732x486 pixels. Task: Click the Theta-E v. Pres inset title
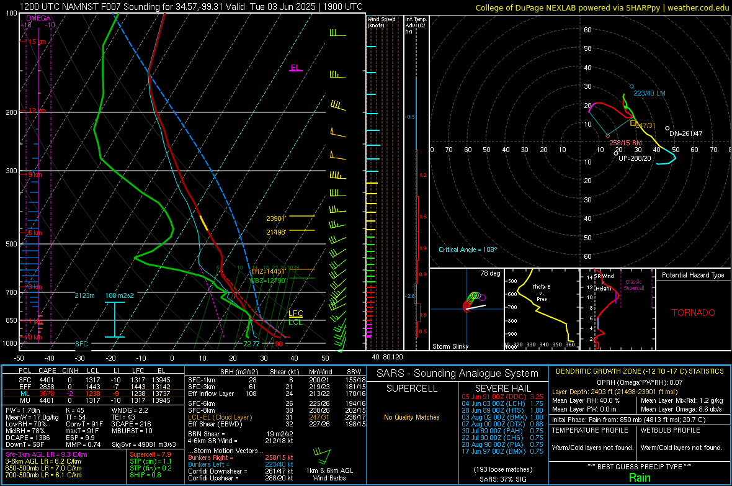pyautogui.click(x=542, y=293)
